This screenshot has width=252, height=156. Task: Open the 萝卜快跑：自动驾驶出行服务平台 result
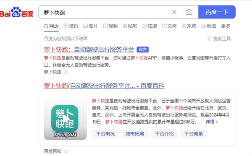tap(89, 49)
